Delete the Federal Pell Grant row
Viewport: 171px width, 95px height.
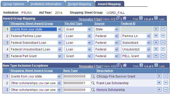coord(163,56)
